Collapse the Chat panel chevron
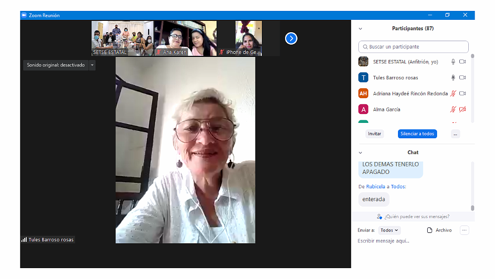This screenshot has height=279, width=495. click(360, 153)
